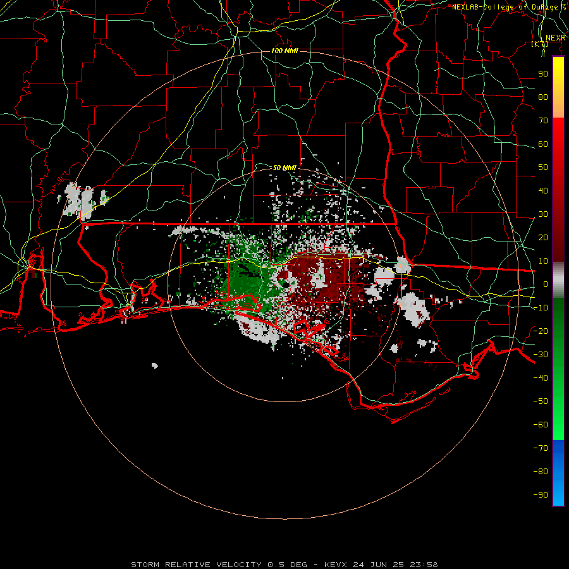Click the -10 value on the color scale
Screen dimensions: 569x569
541,308
